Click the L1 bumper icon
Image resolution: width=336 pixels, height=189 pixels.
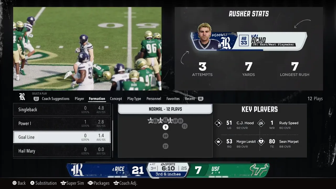point(36,99)
